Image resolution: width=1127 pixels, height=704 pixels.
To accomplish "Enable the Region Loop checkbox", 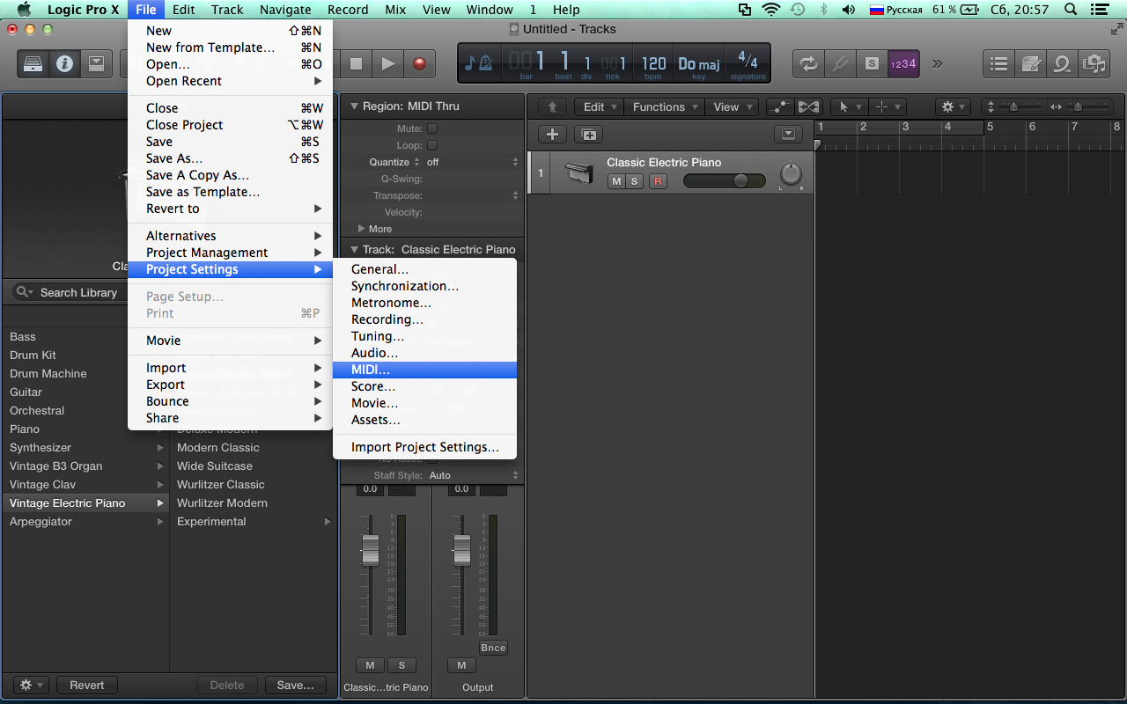I will tap(432, 145).
